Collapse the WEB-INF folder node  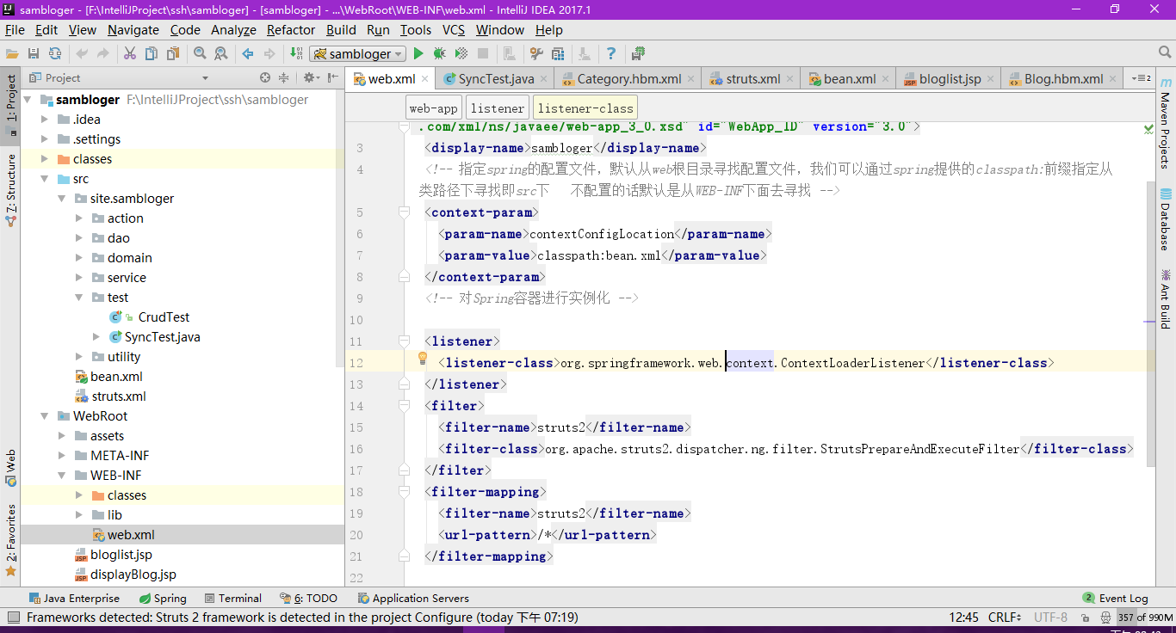pos(62,476)
